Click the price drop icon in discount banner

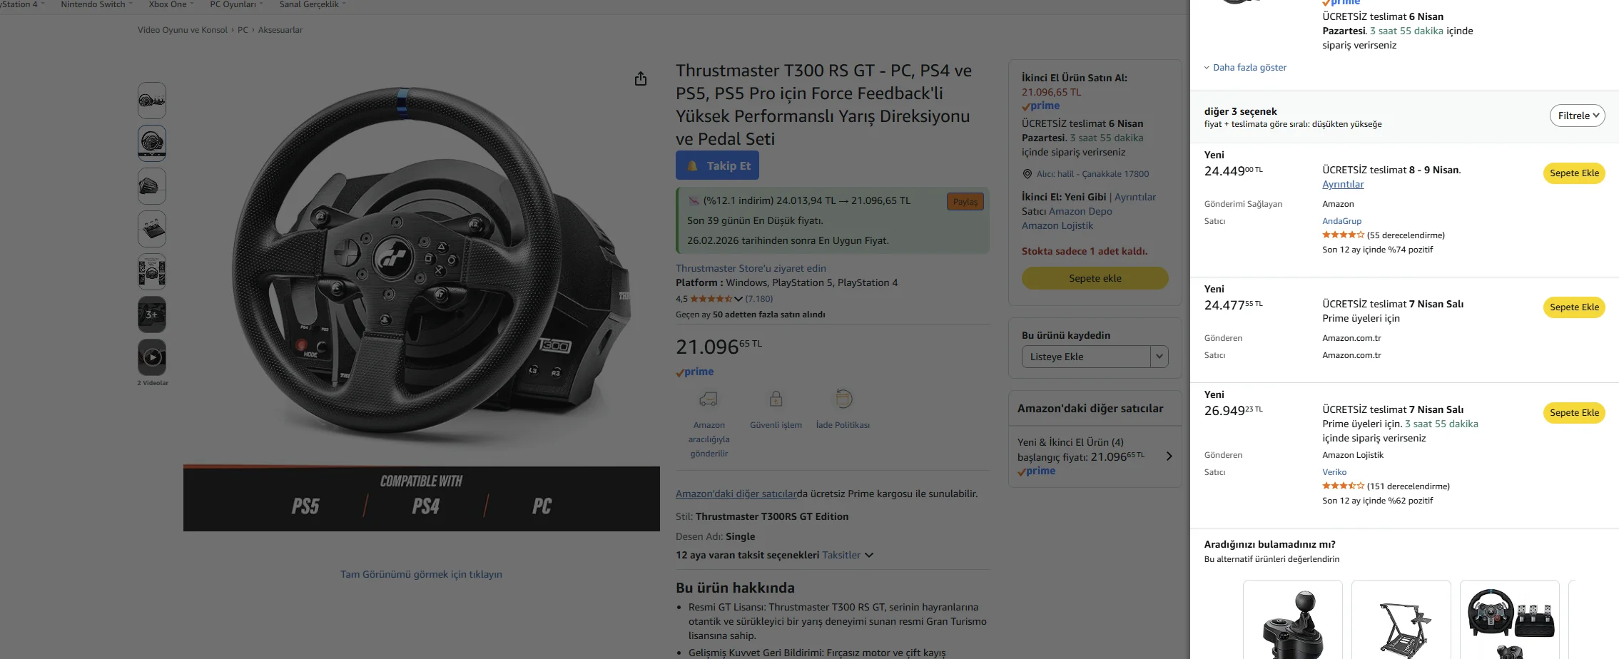693,200
